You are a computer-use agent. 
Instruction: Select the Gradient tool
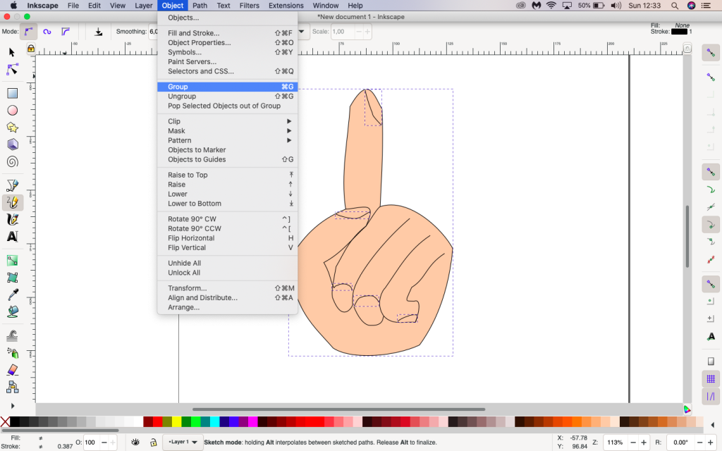(x=13, y=261)
